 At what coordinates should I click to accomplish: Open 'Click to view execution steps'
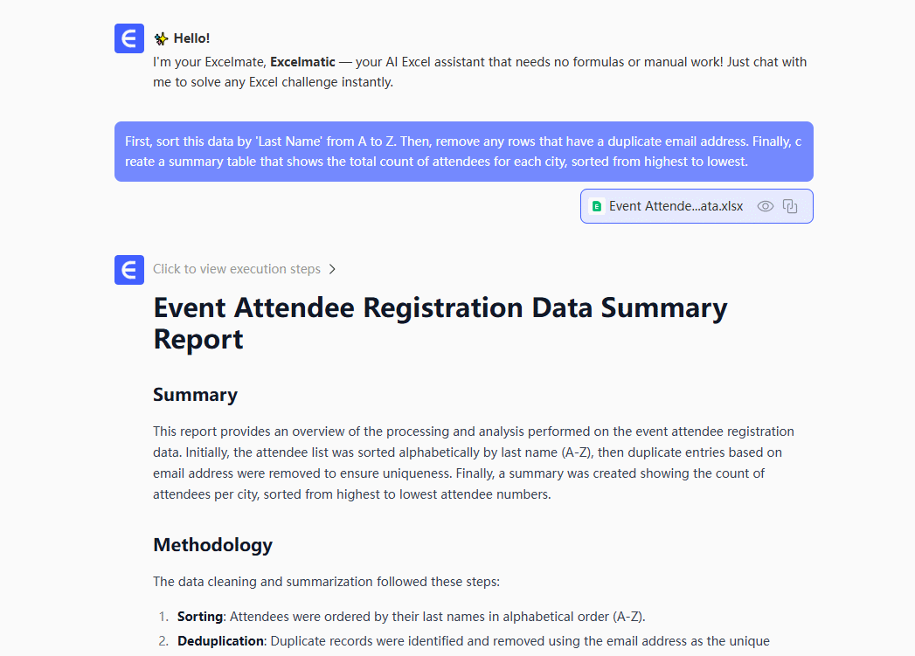coord(237,269)
